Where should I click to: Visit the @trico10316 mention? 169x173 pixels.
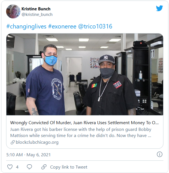[95, 27]
